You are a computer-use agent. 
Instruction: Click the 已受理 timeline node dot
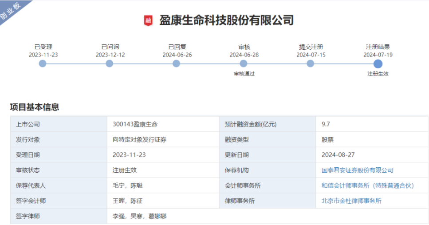click(43, 64)
